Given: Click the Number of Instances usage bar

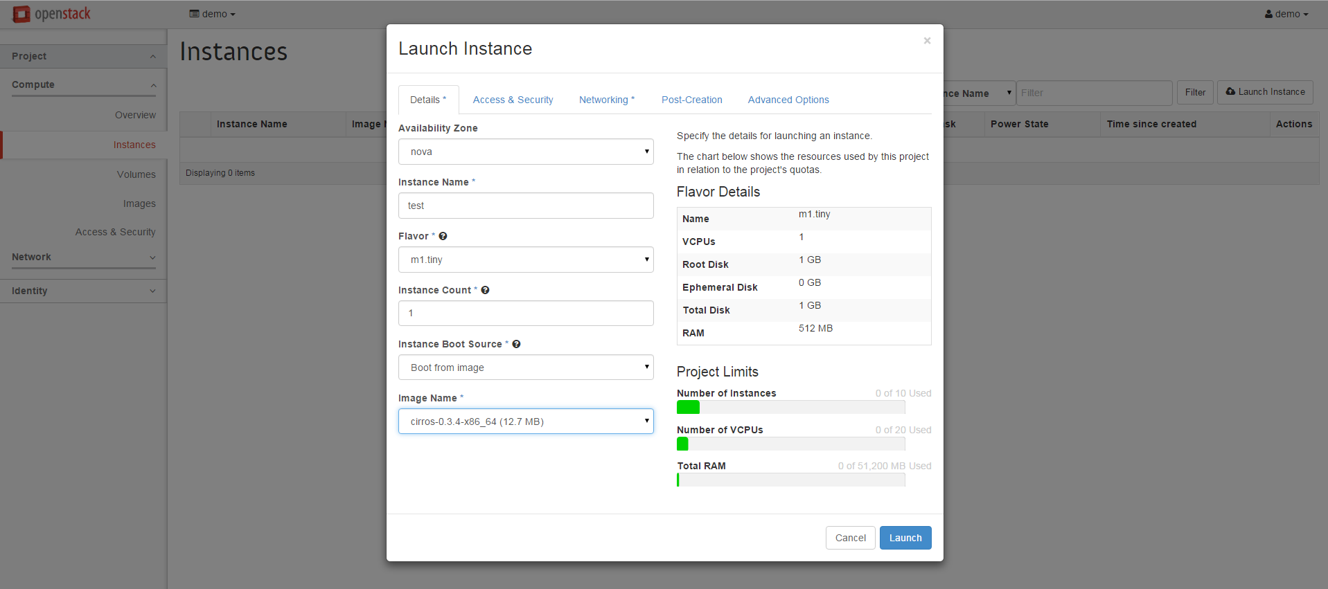Looking at the screenshot, I should pos(790,408).
